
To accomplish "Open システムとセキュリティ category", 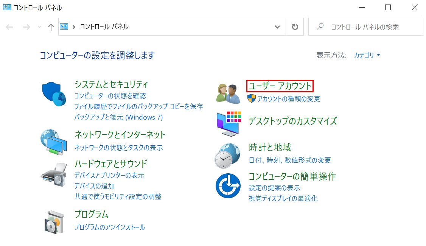I will tap(111, 84).
